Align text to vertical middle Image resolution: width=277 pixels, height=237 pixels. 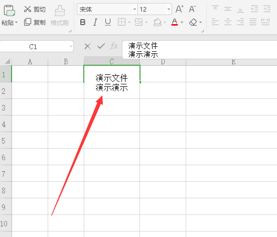[x=228, y=9]
